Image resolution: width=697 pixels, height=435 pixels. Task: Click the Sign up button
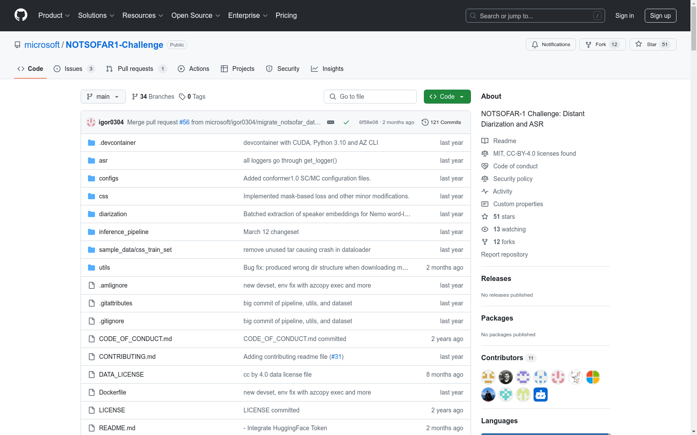(x=660, y=16)
